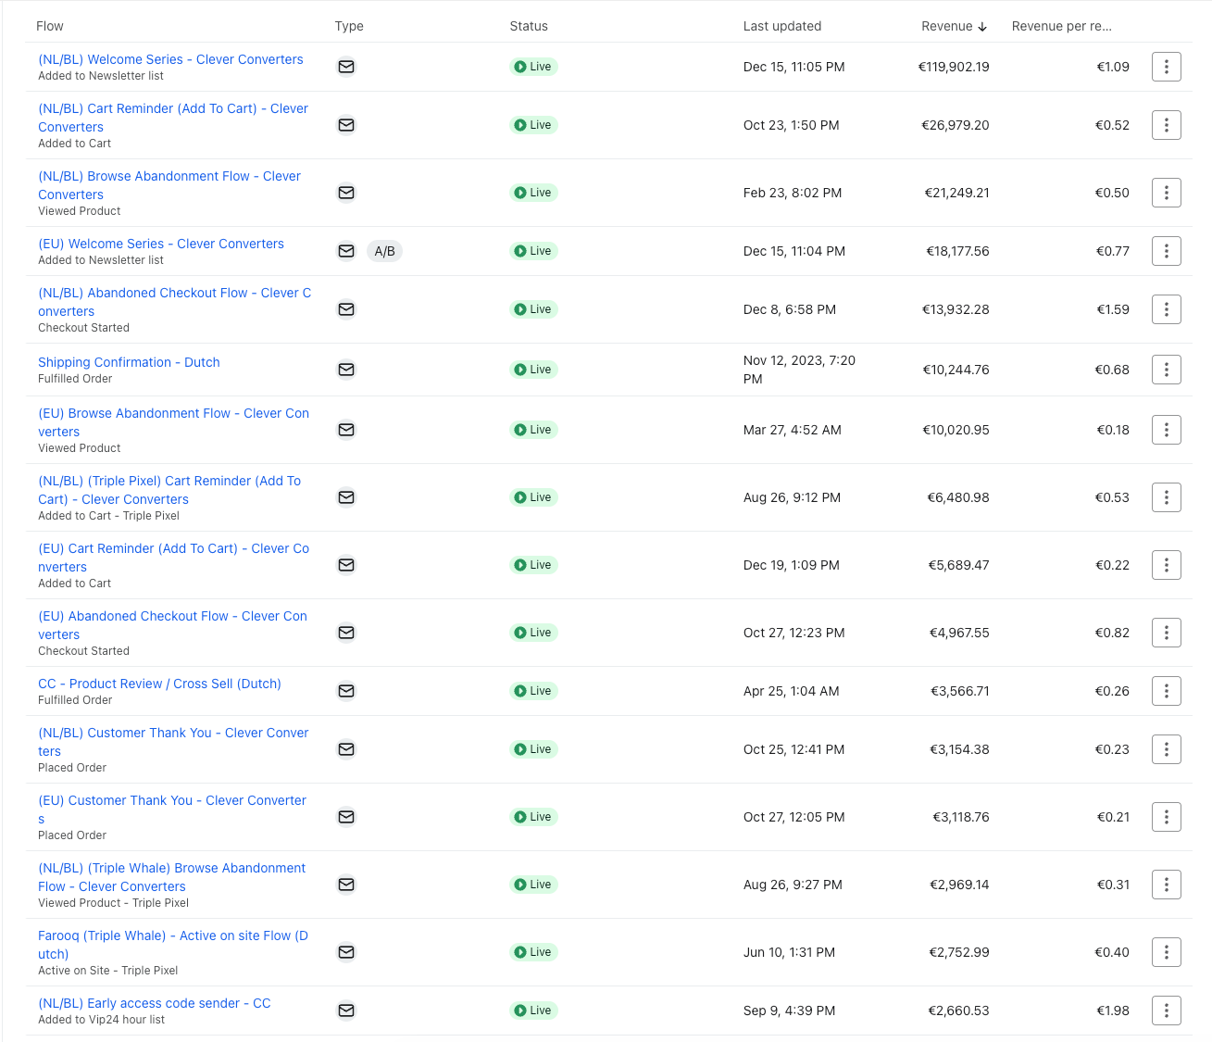Click revenue value €2,752.99
The image size is (1212, 1042).
[x=959, y=952]
